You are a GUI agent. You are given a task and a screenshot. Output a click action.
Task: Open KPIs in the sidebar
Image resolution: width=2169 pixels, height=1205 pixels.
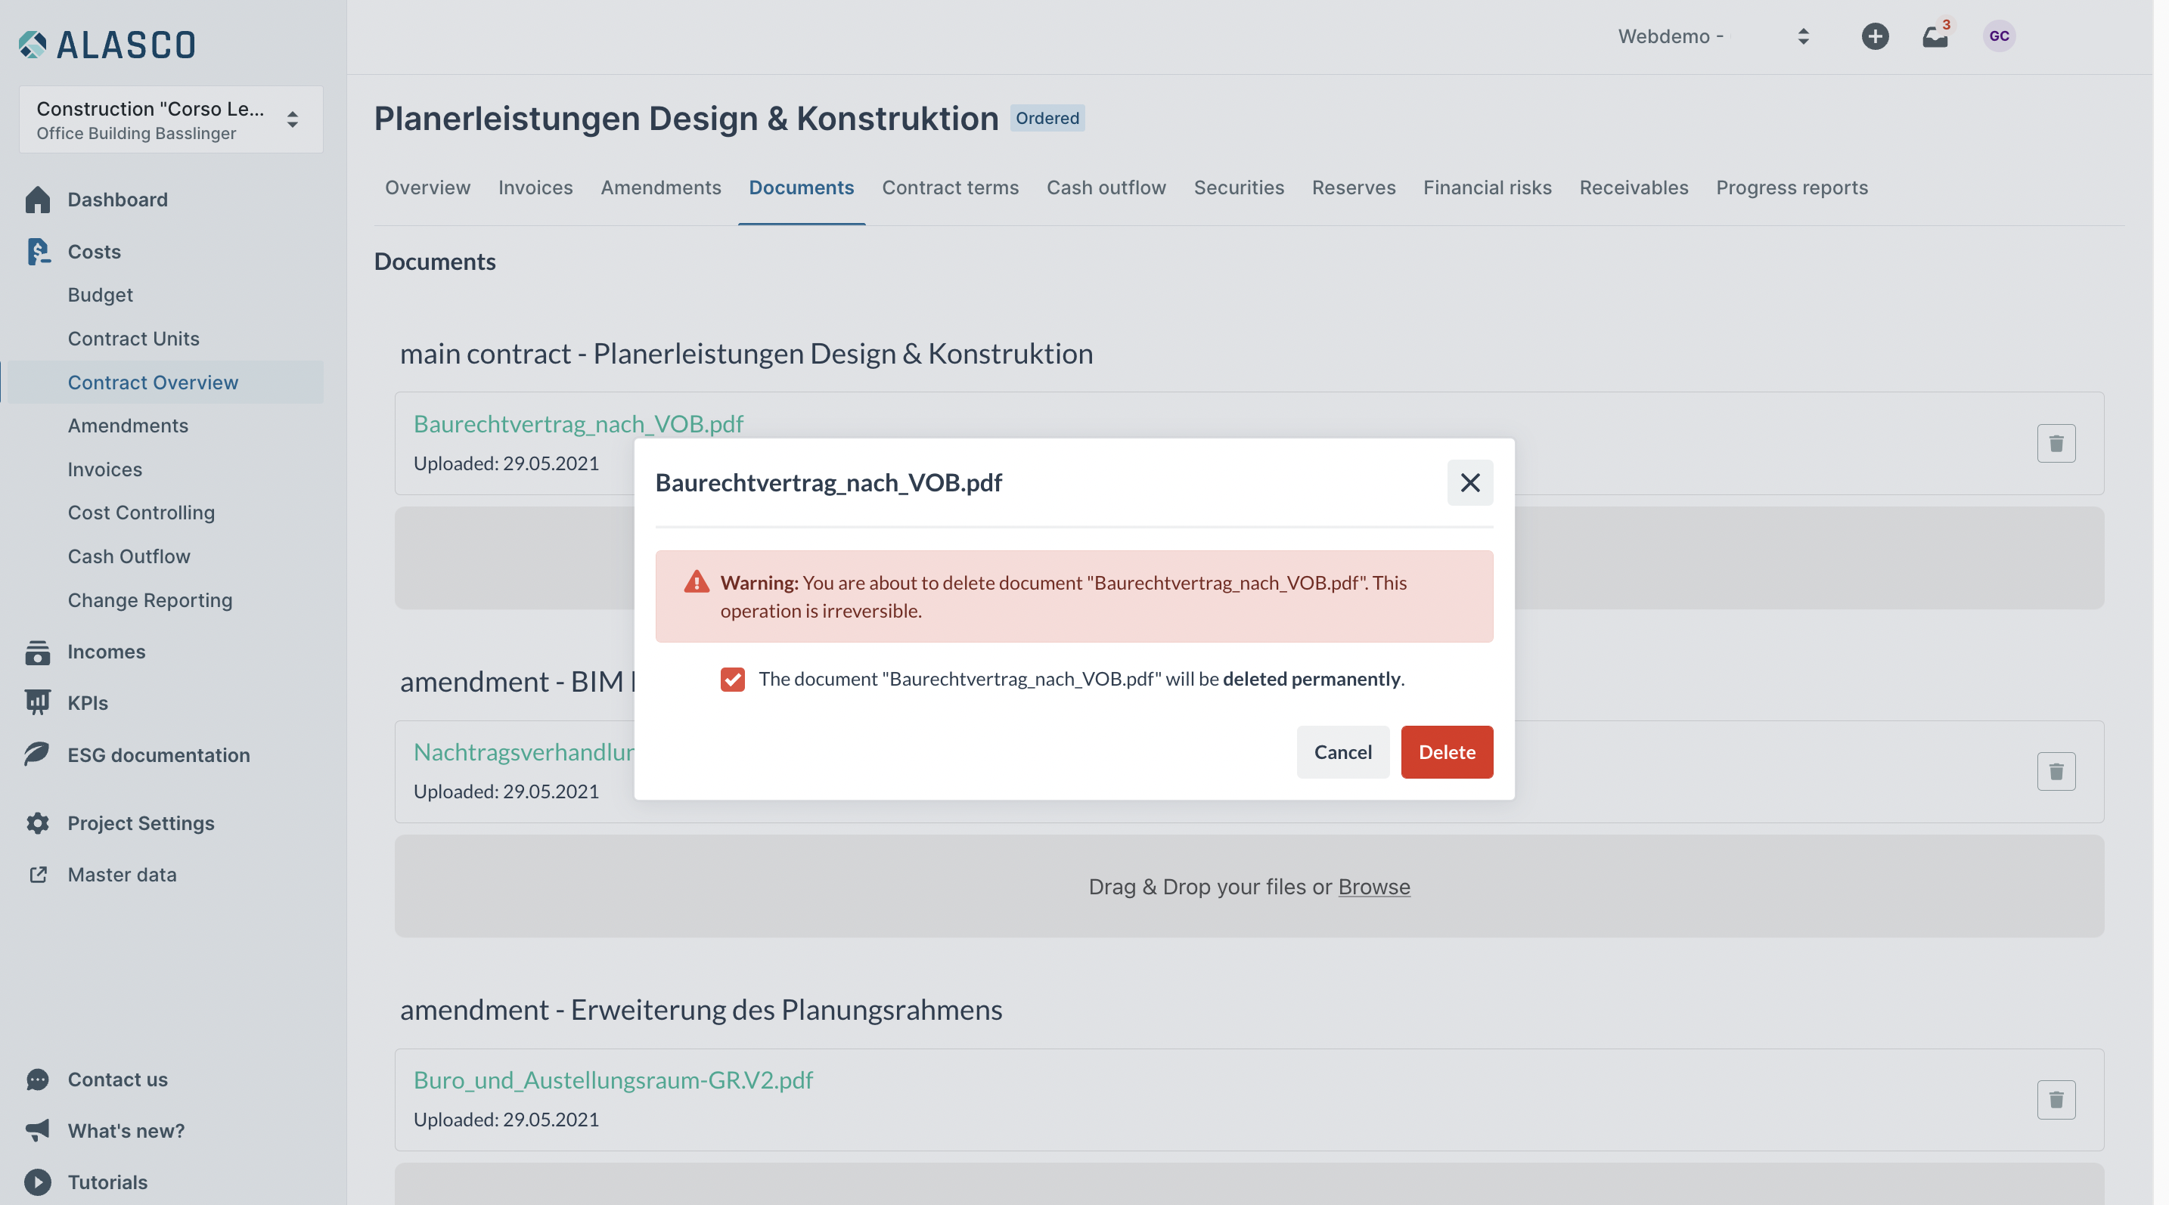click(x=88, y=702)
